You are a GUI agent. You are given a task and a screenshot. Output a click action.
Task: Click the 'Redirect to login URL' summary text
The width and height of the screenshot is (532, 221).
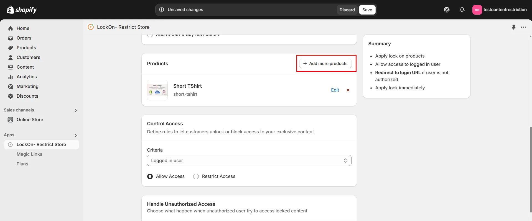click(398, 72)
